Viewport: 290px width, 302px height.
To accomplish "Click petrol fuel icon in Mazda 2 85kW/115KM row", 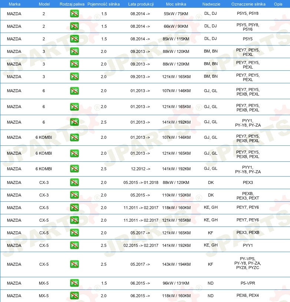I will [x=74, y=39].
